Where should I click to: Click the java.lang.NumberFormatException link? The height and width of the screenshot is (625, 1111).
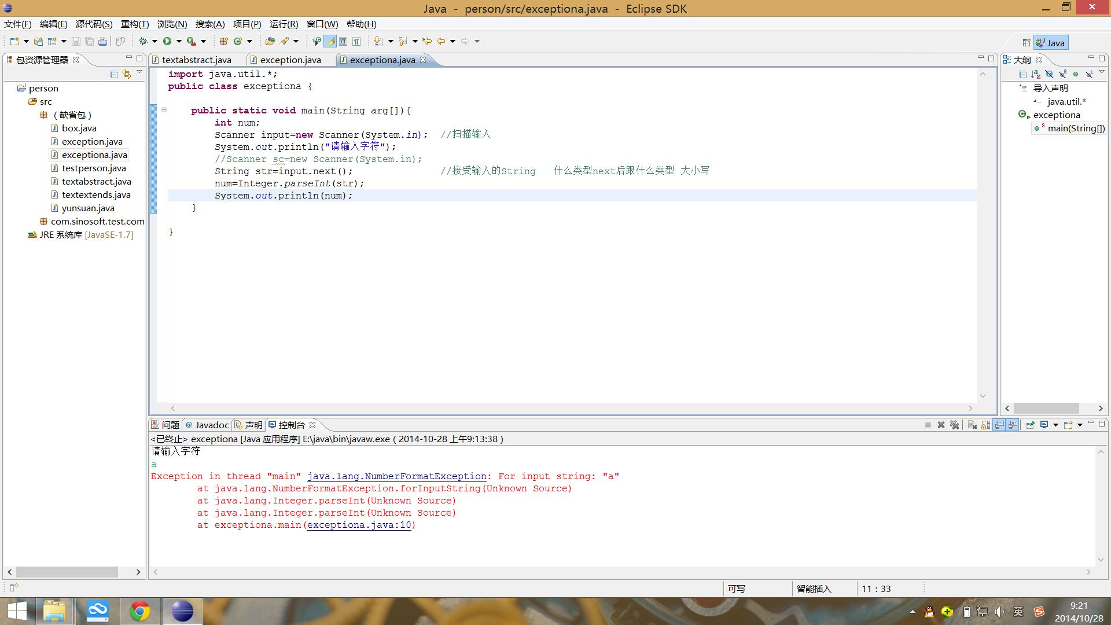(397, 476)
